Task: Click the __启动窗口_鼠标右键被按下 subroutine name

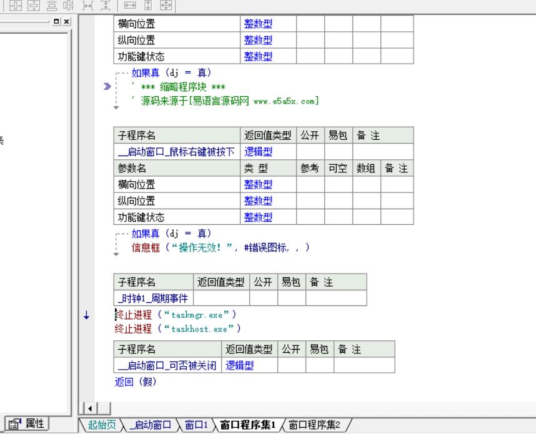Action: [177, 152]
